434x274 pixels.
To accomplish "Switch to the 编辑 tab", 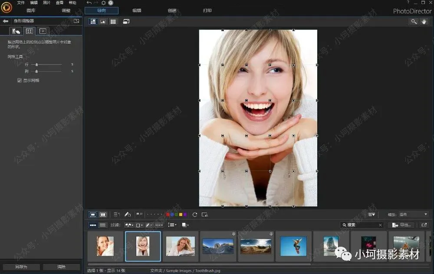I will (x=137, y=11).
